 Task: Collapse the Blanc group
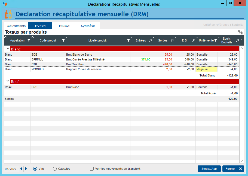click(8, 49)
